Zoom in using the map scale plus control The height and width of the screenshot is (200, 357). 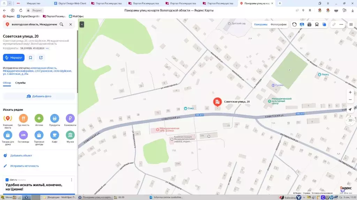[x=350, y=92]
